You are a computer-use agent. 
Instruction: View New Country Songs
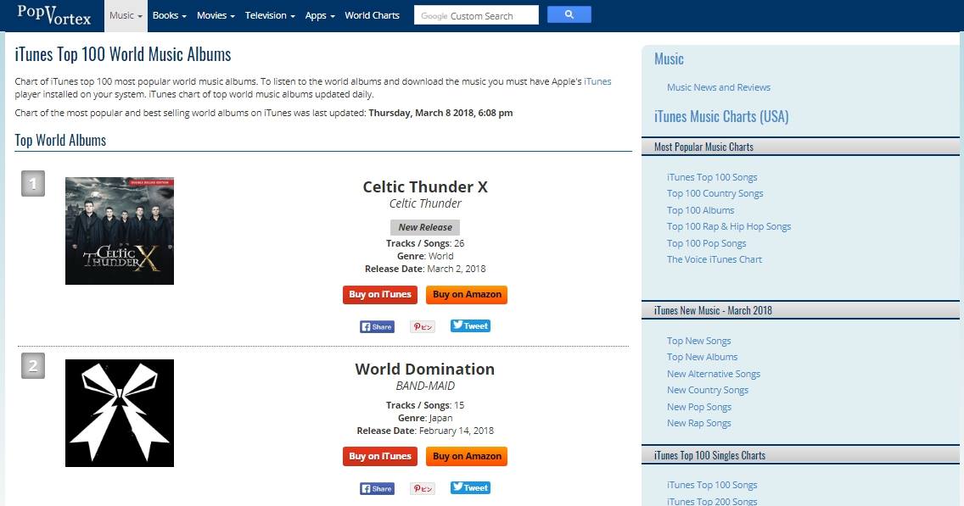pyautogui.click(x=708, y=390)
